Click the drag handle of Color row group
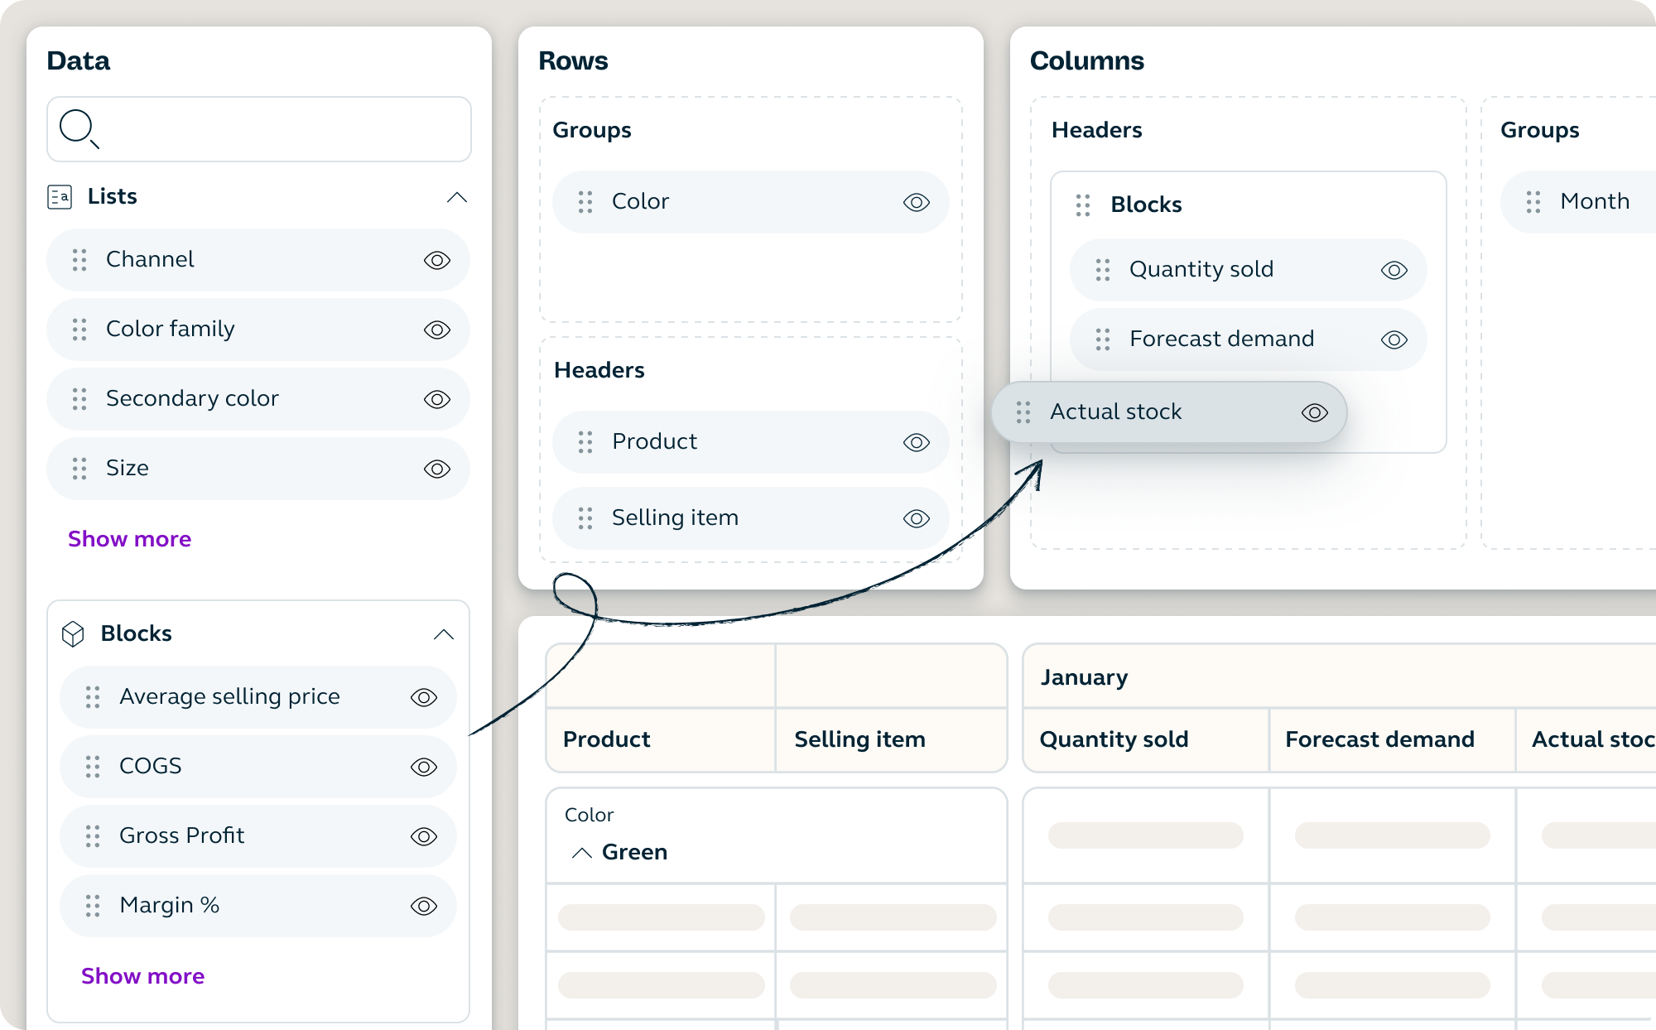Image resolution: width=1656 pixels, height=1030 pixels. coord(585,202)
